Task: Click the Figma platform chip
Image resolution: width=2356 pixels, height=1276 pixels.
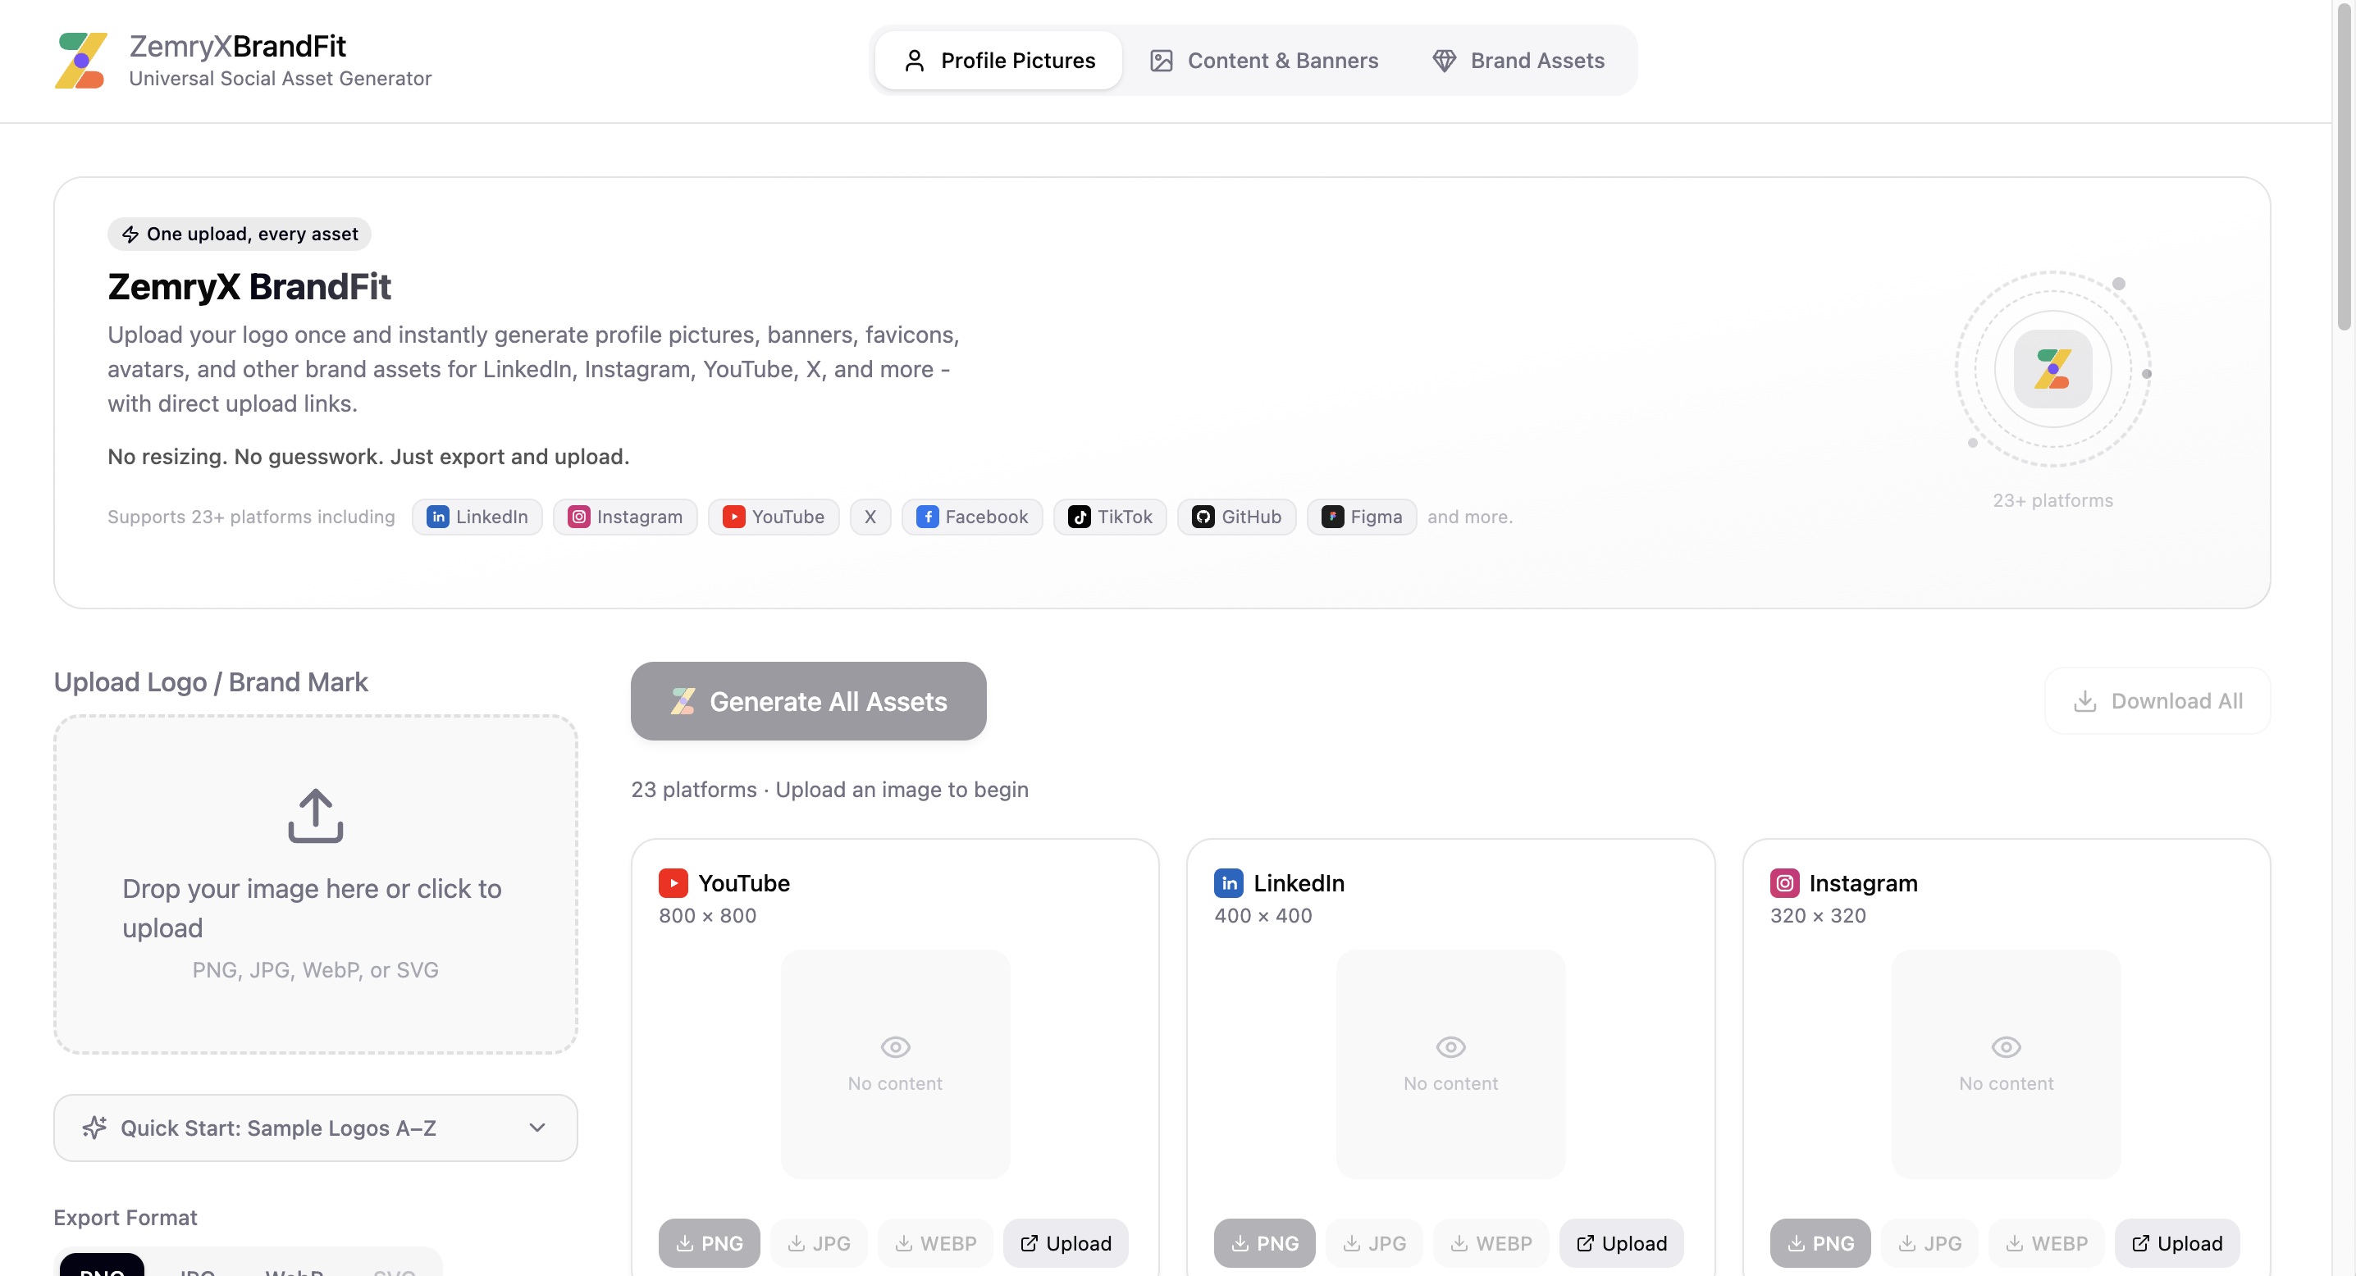Action: coord(1362,517)
